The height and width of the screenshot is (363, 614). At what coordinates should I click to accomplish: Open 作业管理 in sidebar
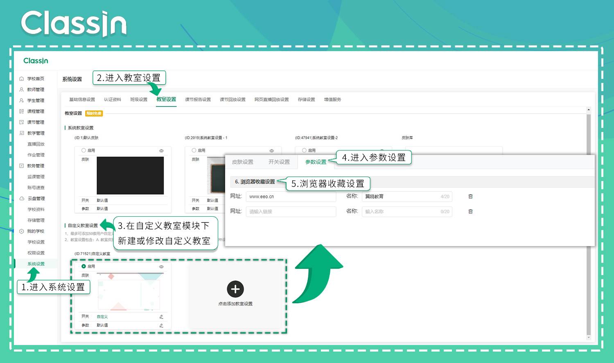tap(36, 155)
